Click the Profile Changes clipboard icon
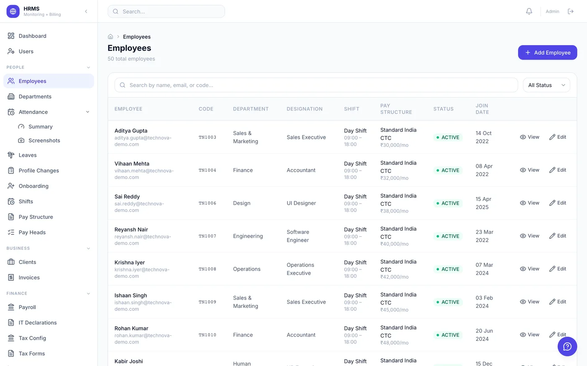This screenshot has height=366, width=587. click(x=11, y=171)
